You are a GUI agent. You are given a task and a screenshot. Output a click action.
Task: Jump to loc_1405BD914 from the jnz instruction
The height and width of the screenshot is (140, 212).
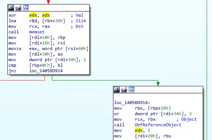click(46, 71)
